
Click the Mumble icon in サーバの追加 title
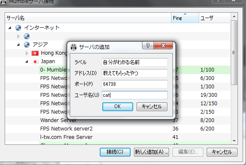74,47
